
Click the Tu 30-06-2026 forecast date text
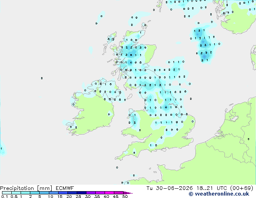(170, 188)
